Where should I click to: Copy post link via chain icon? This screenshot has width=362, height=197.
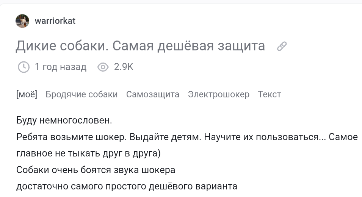[282, 46]
